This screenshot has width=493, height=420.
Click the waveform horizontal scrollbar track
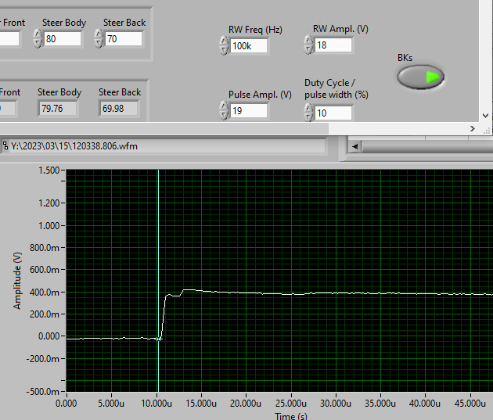click(427, 146)
